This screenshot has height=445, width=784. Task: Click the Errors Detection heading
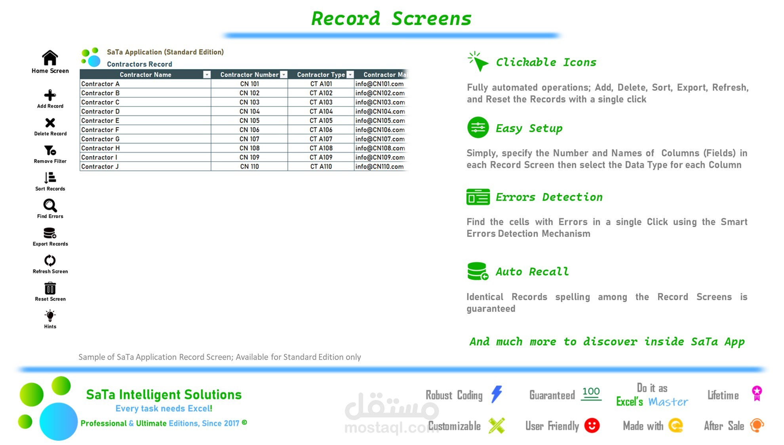click(549, 197)
